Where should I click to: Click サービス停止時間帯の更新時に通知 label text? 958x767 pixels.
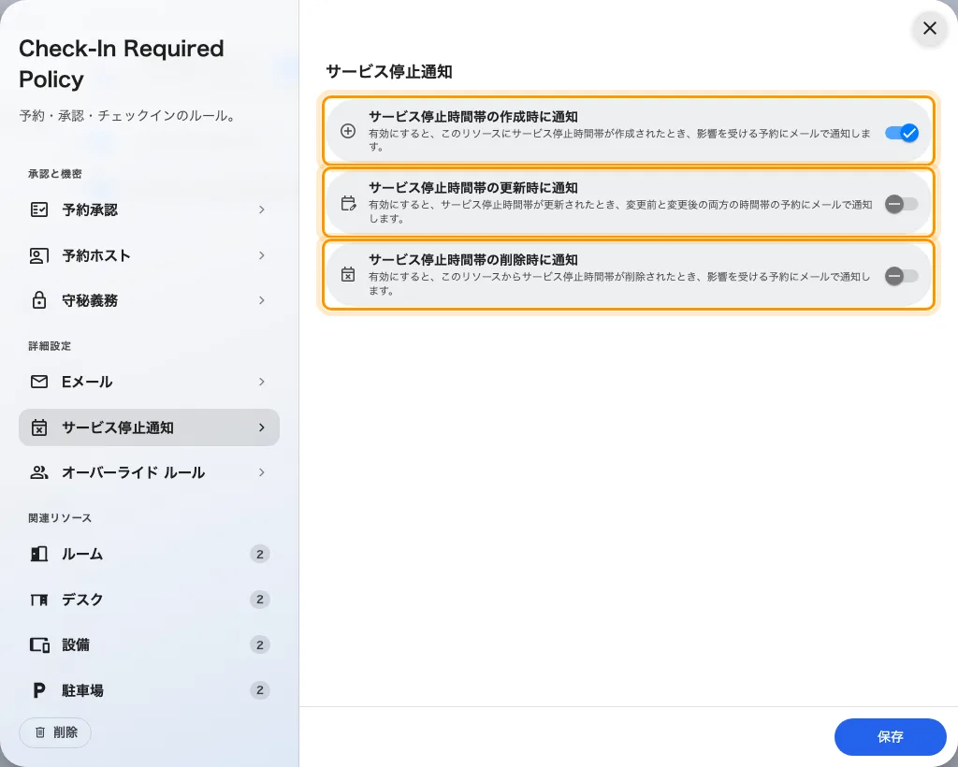(x=472, y=188)
